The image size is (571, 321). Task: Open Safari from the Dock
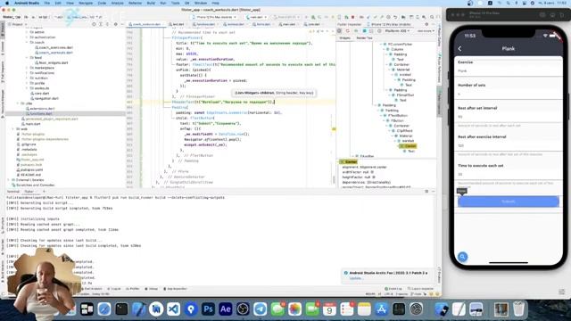pos(104,309)
